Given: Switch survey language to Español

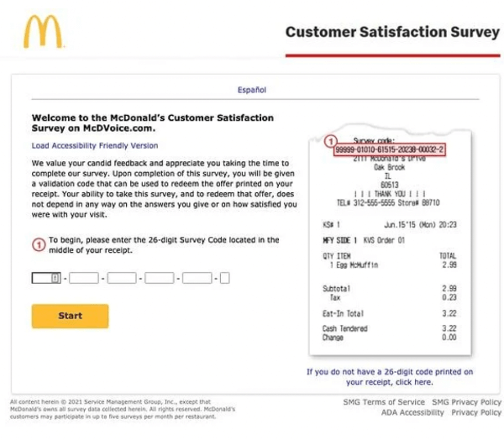Looking at the screenshot, I should [x=252, y=90].
